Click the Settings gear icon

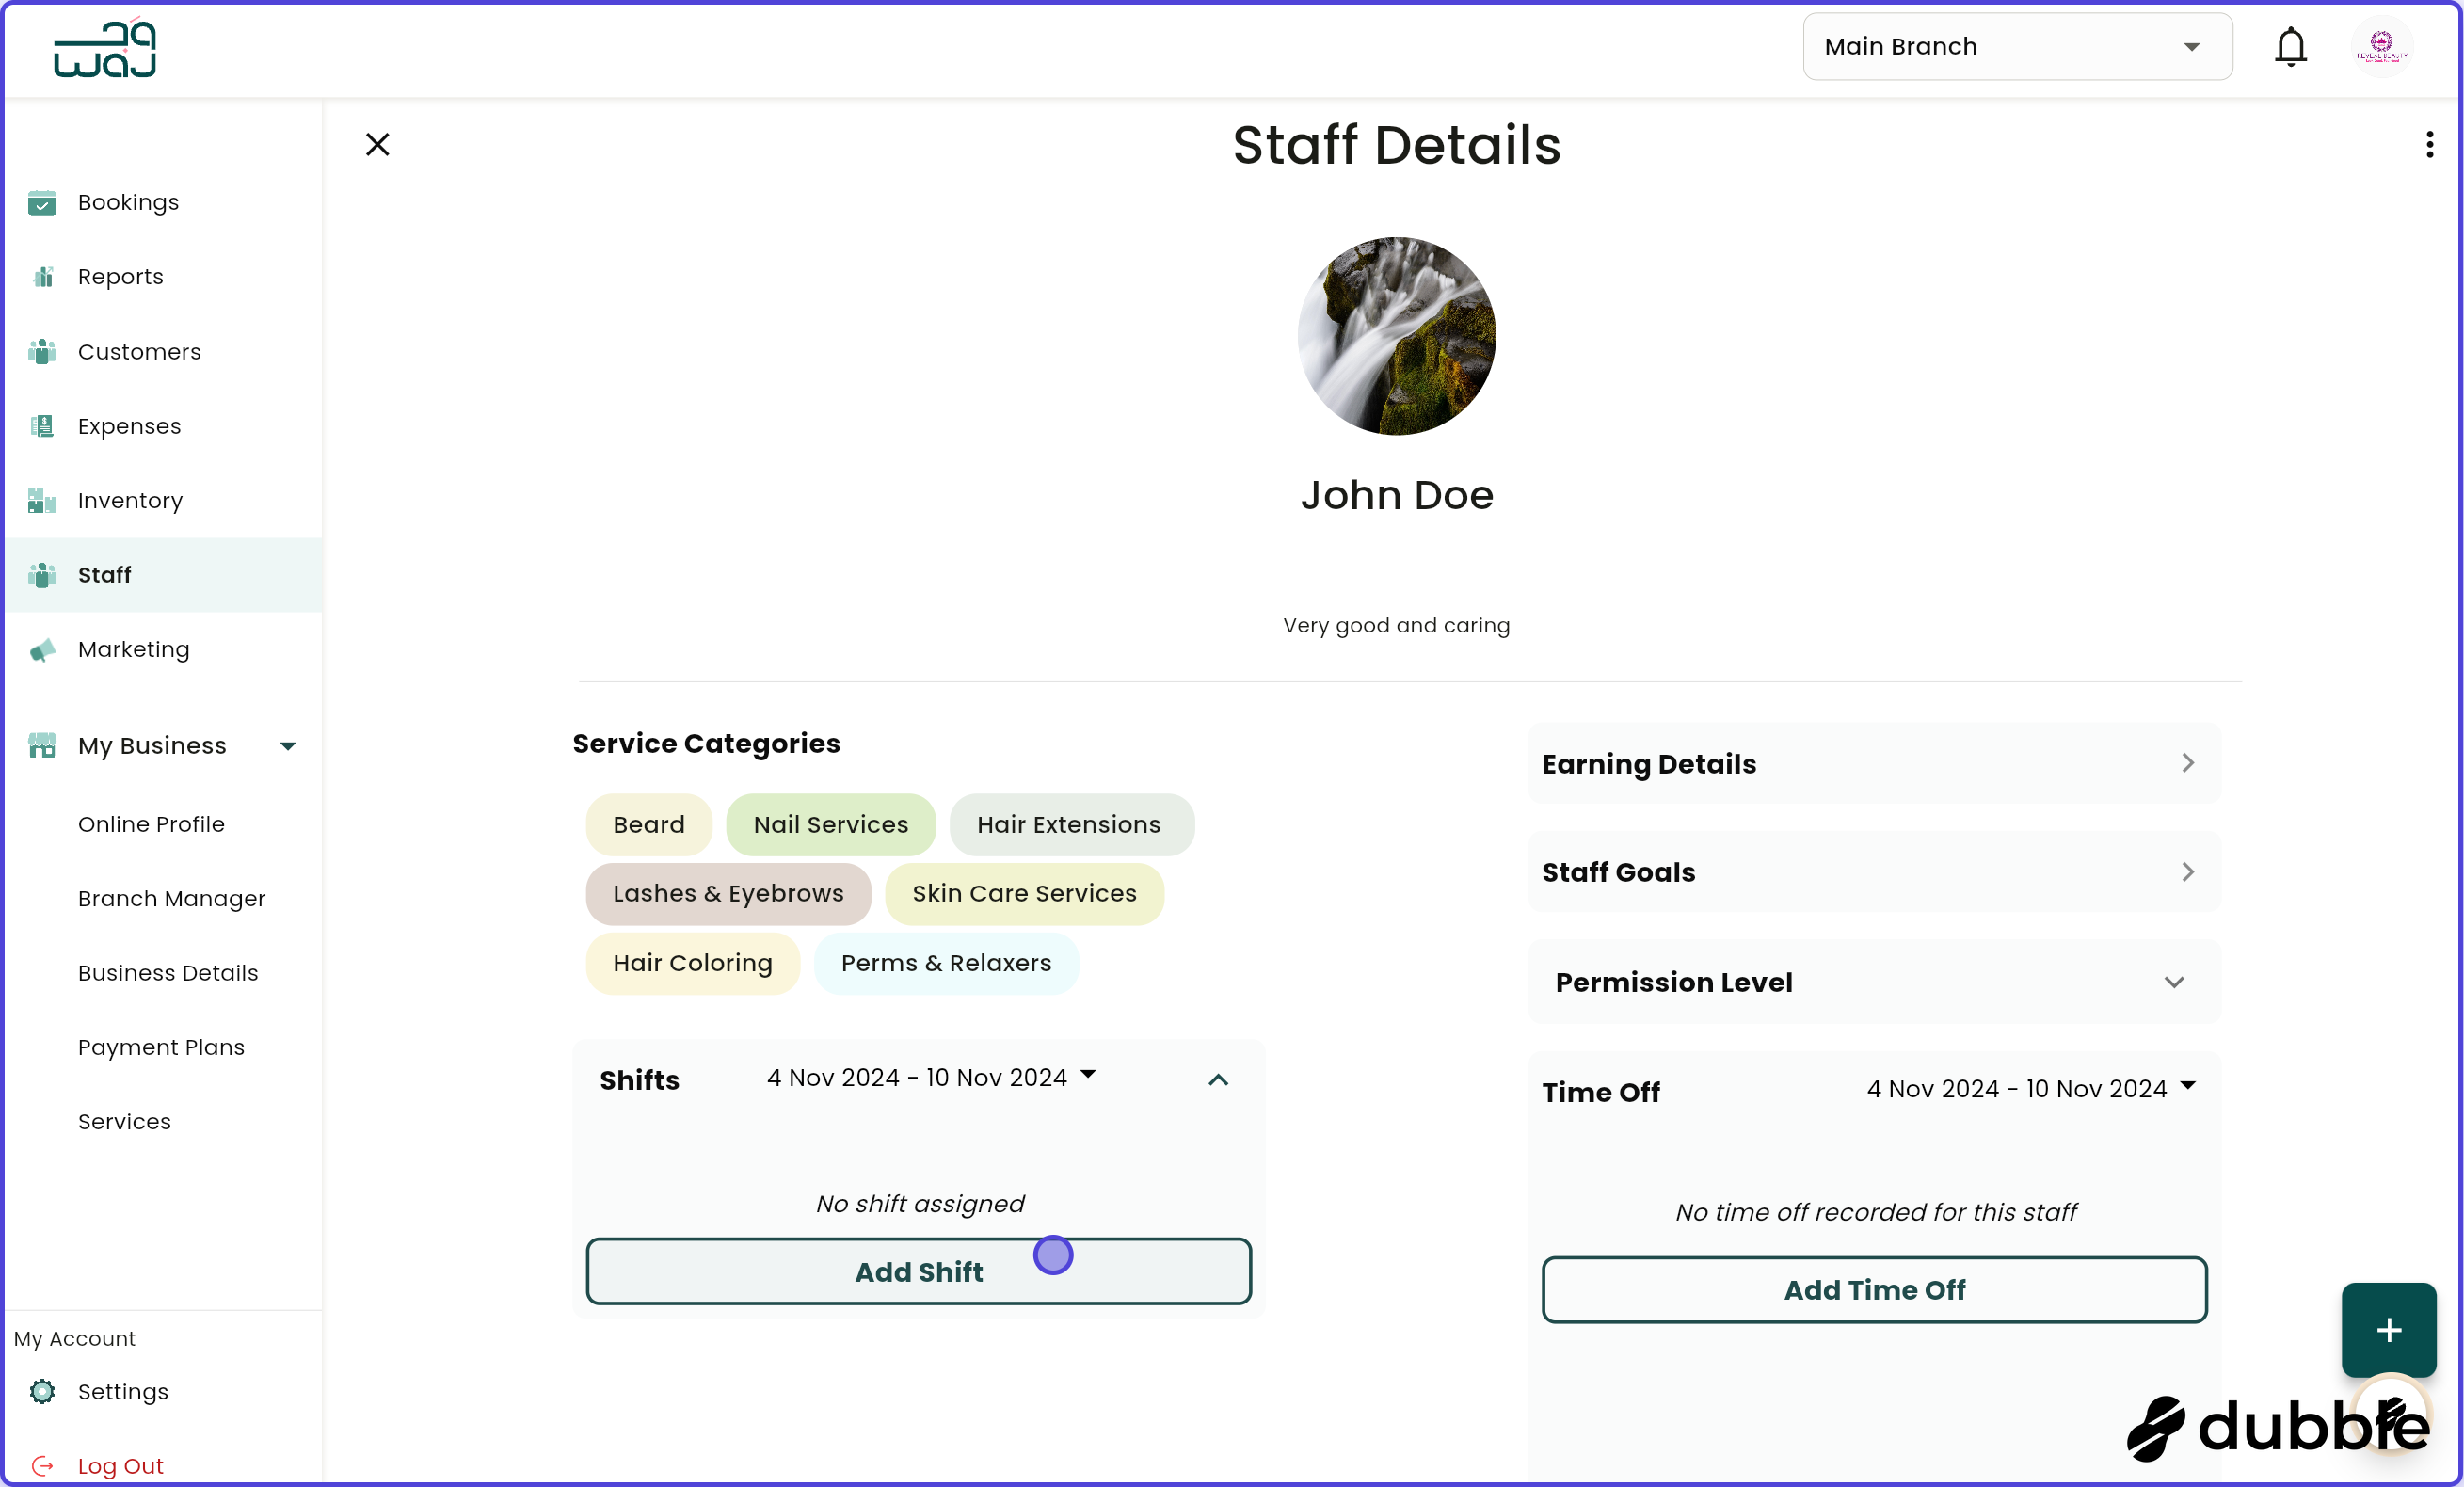(42, 1391)
